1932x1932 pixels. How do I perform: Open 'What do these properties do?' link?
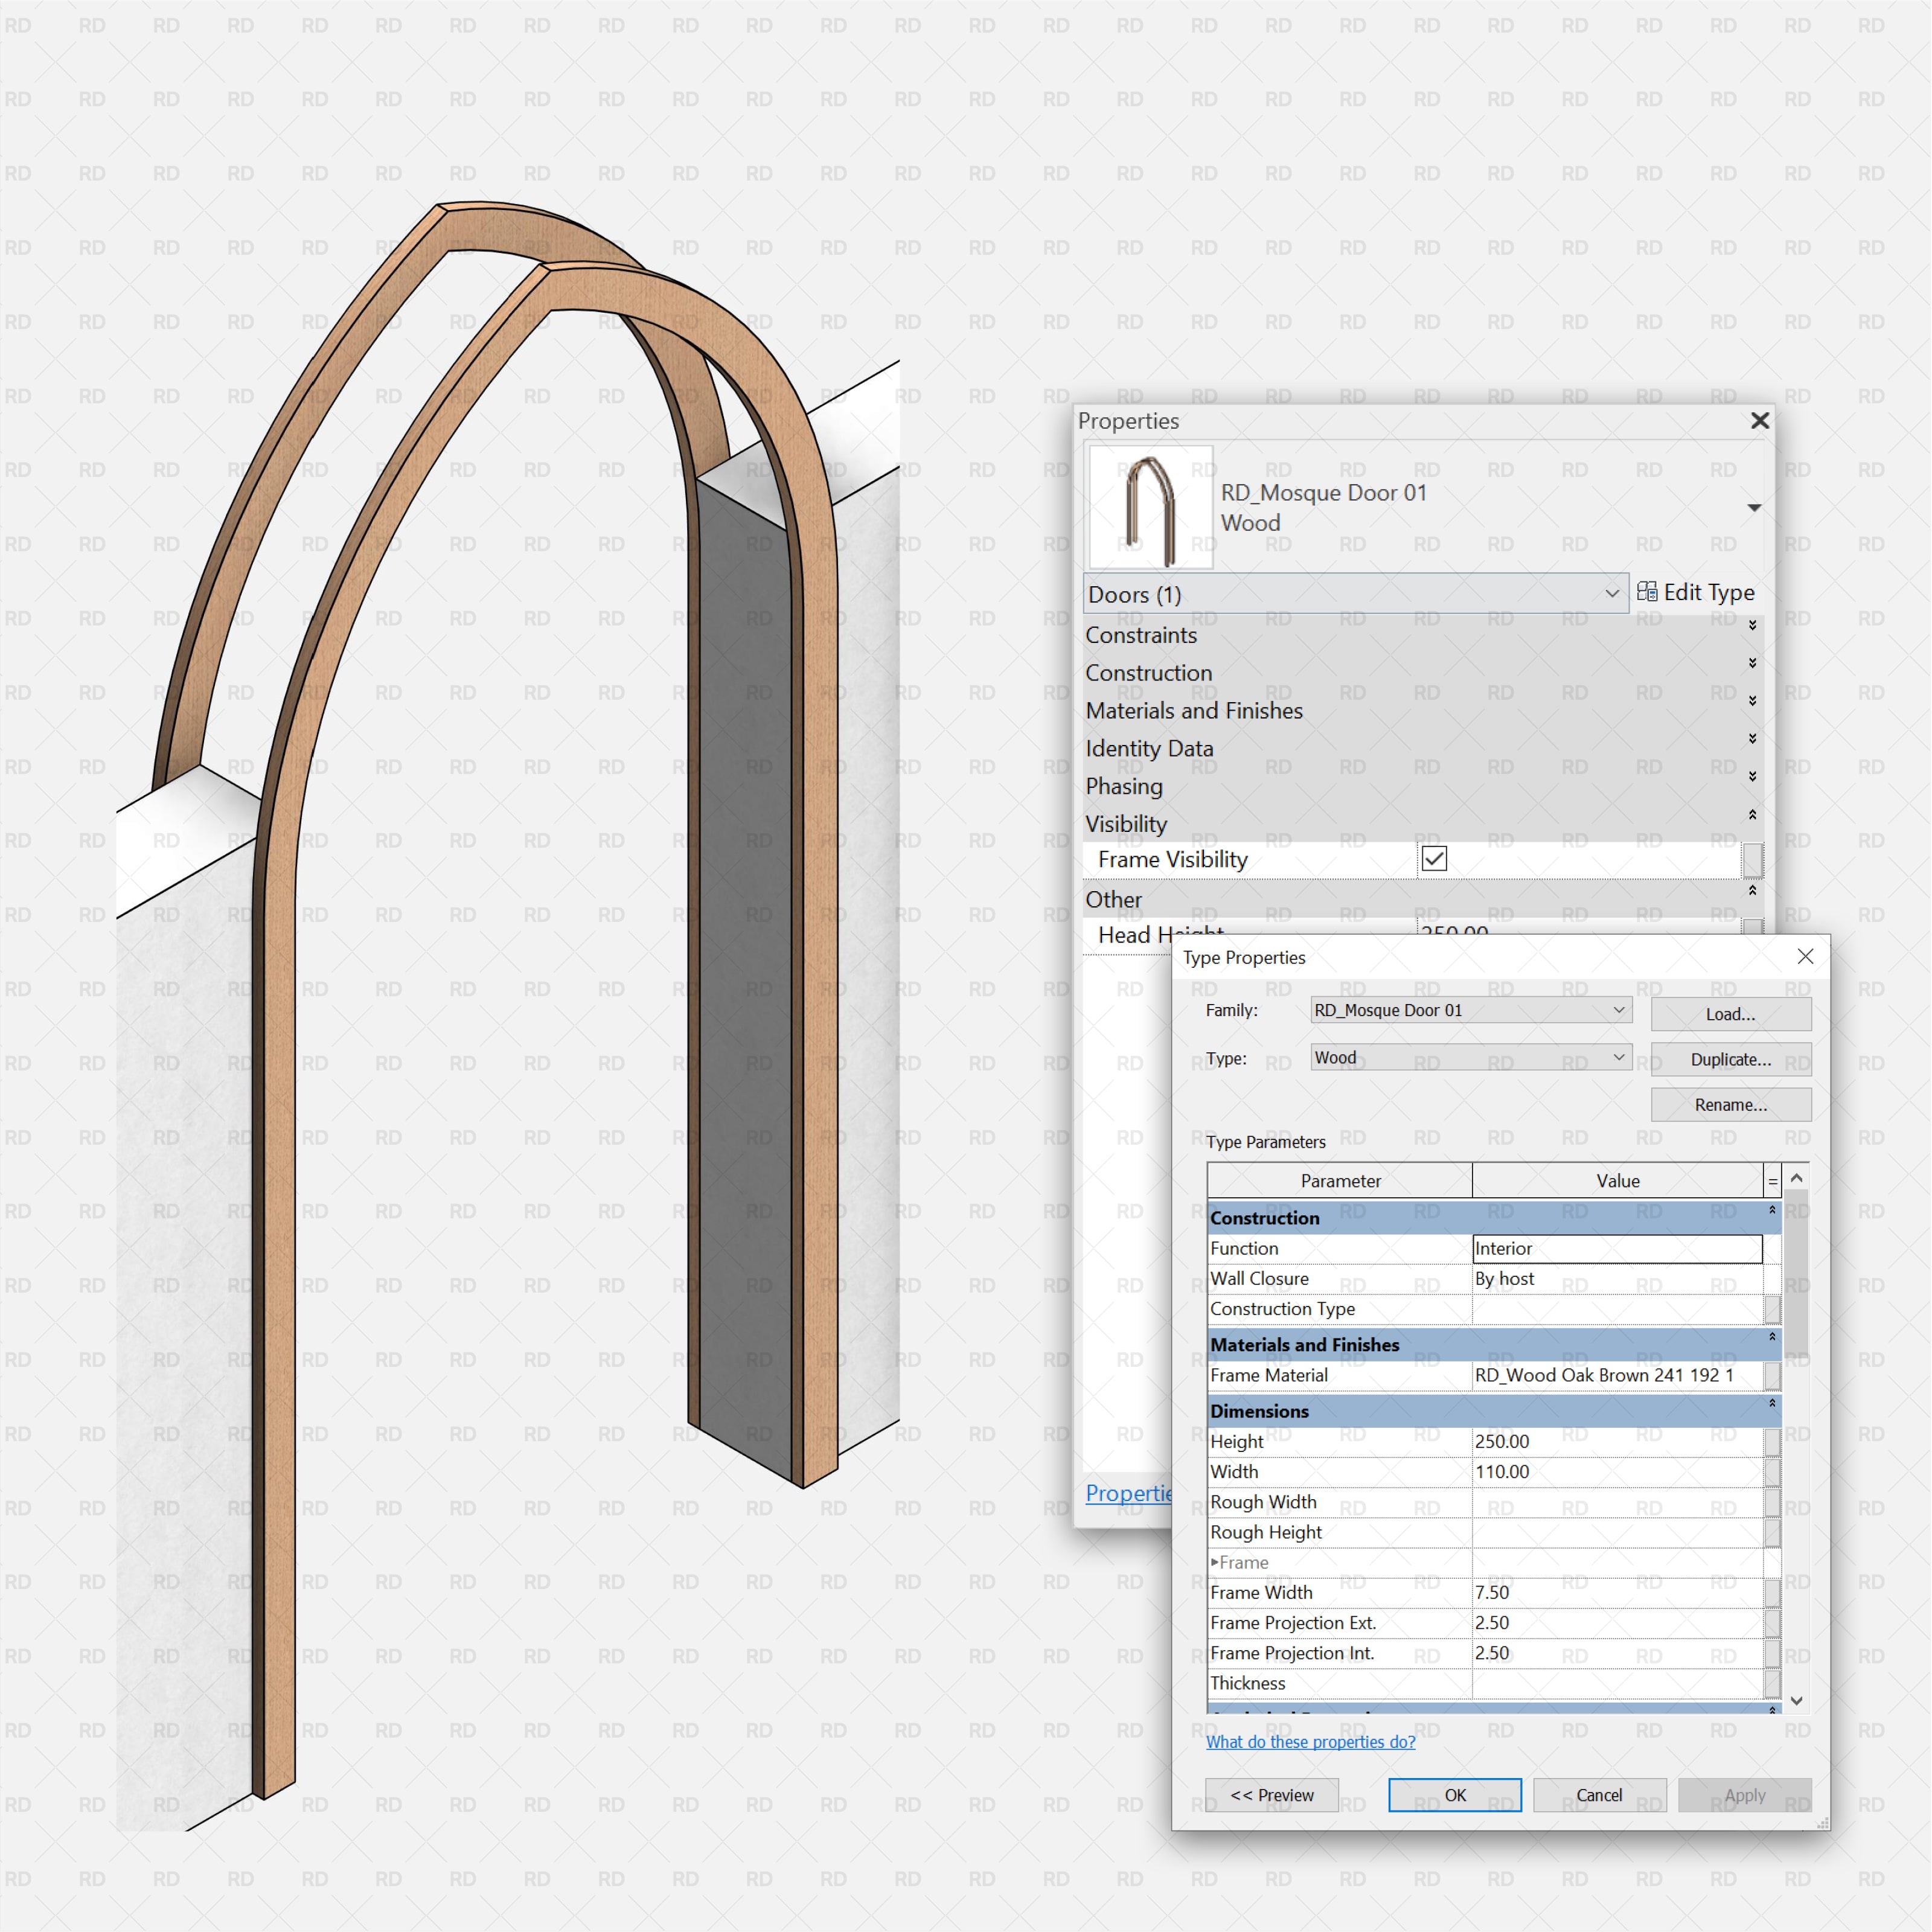point(1310,1742)
